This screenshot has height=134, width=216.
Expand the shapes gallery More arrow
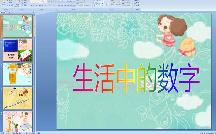pyautogui.click(x=109, y=5)
